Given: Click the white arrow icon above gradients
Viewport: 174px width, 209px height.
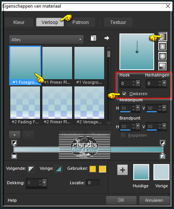Looking at the screenshot, I should coord(106,38).
